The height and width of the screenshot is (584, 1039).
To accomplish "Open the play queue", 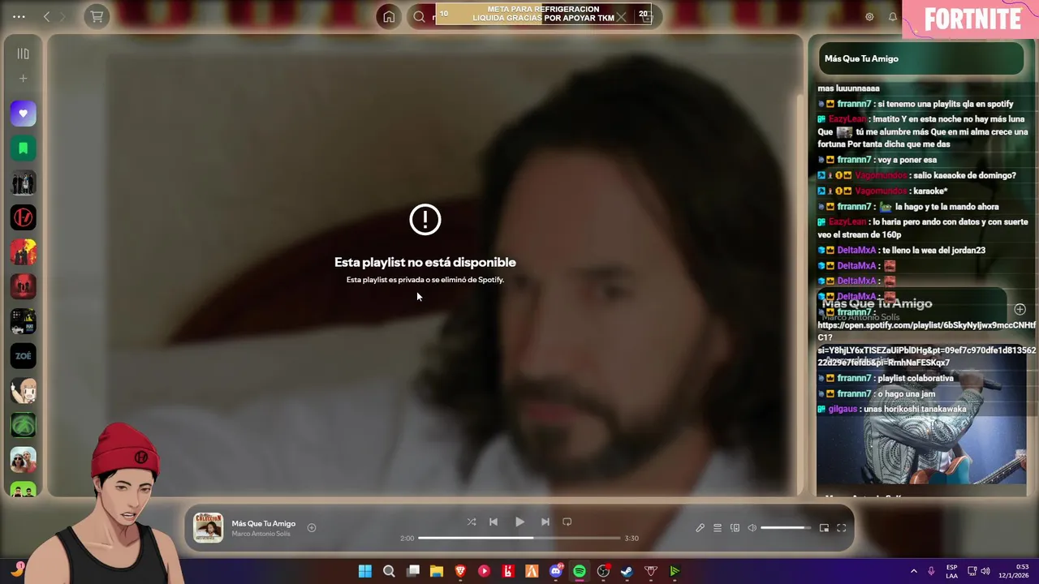I will 718,528.
